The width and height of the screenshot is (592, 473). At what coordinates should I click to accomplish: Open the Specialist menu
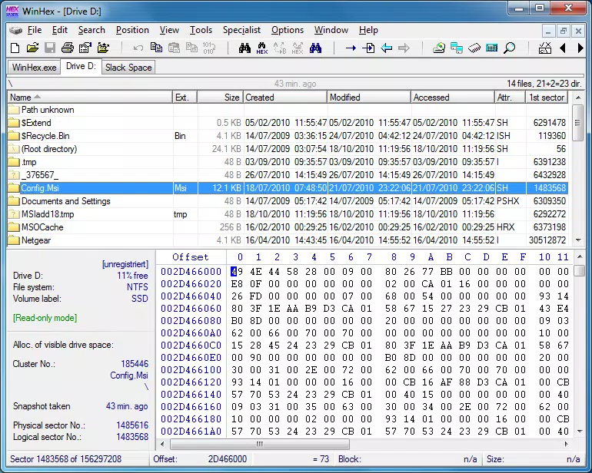(x=241, y=30)
